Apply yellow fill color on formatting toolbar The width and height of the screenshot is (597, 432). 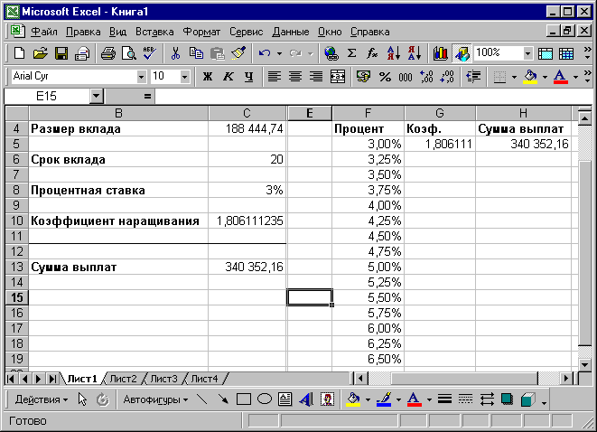pos(530,77)
